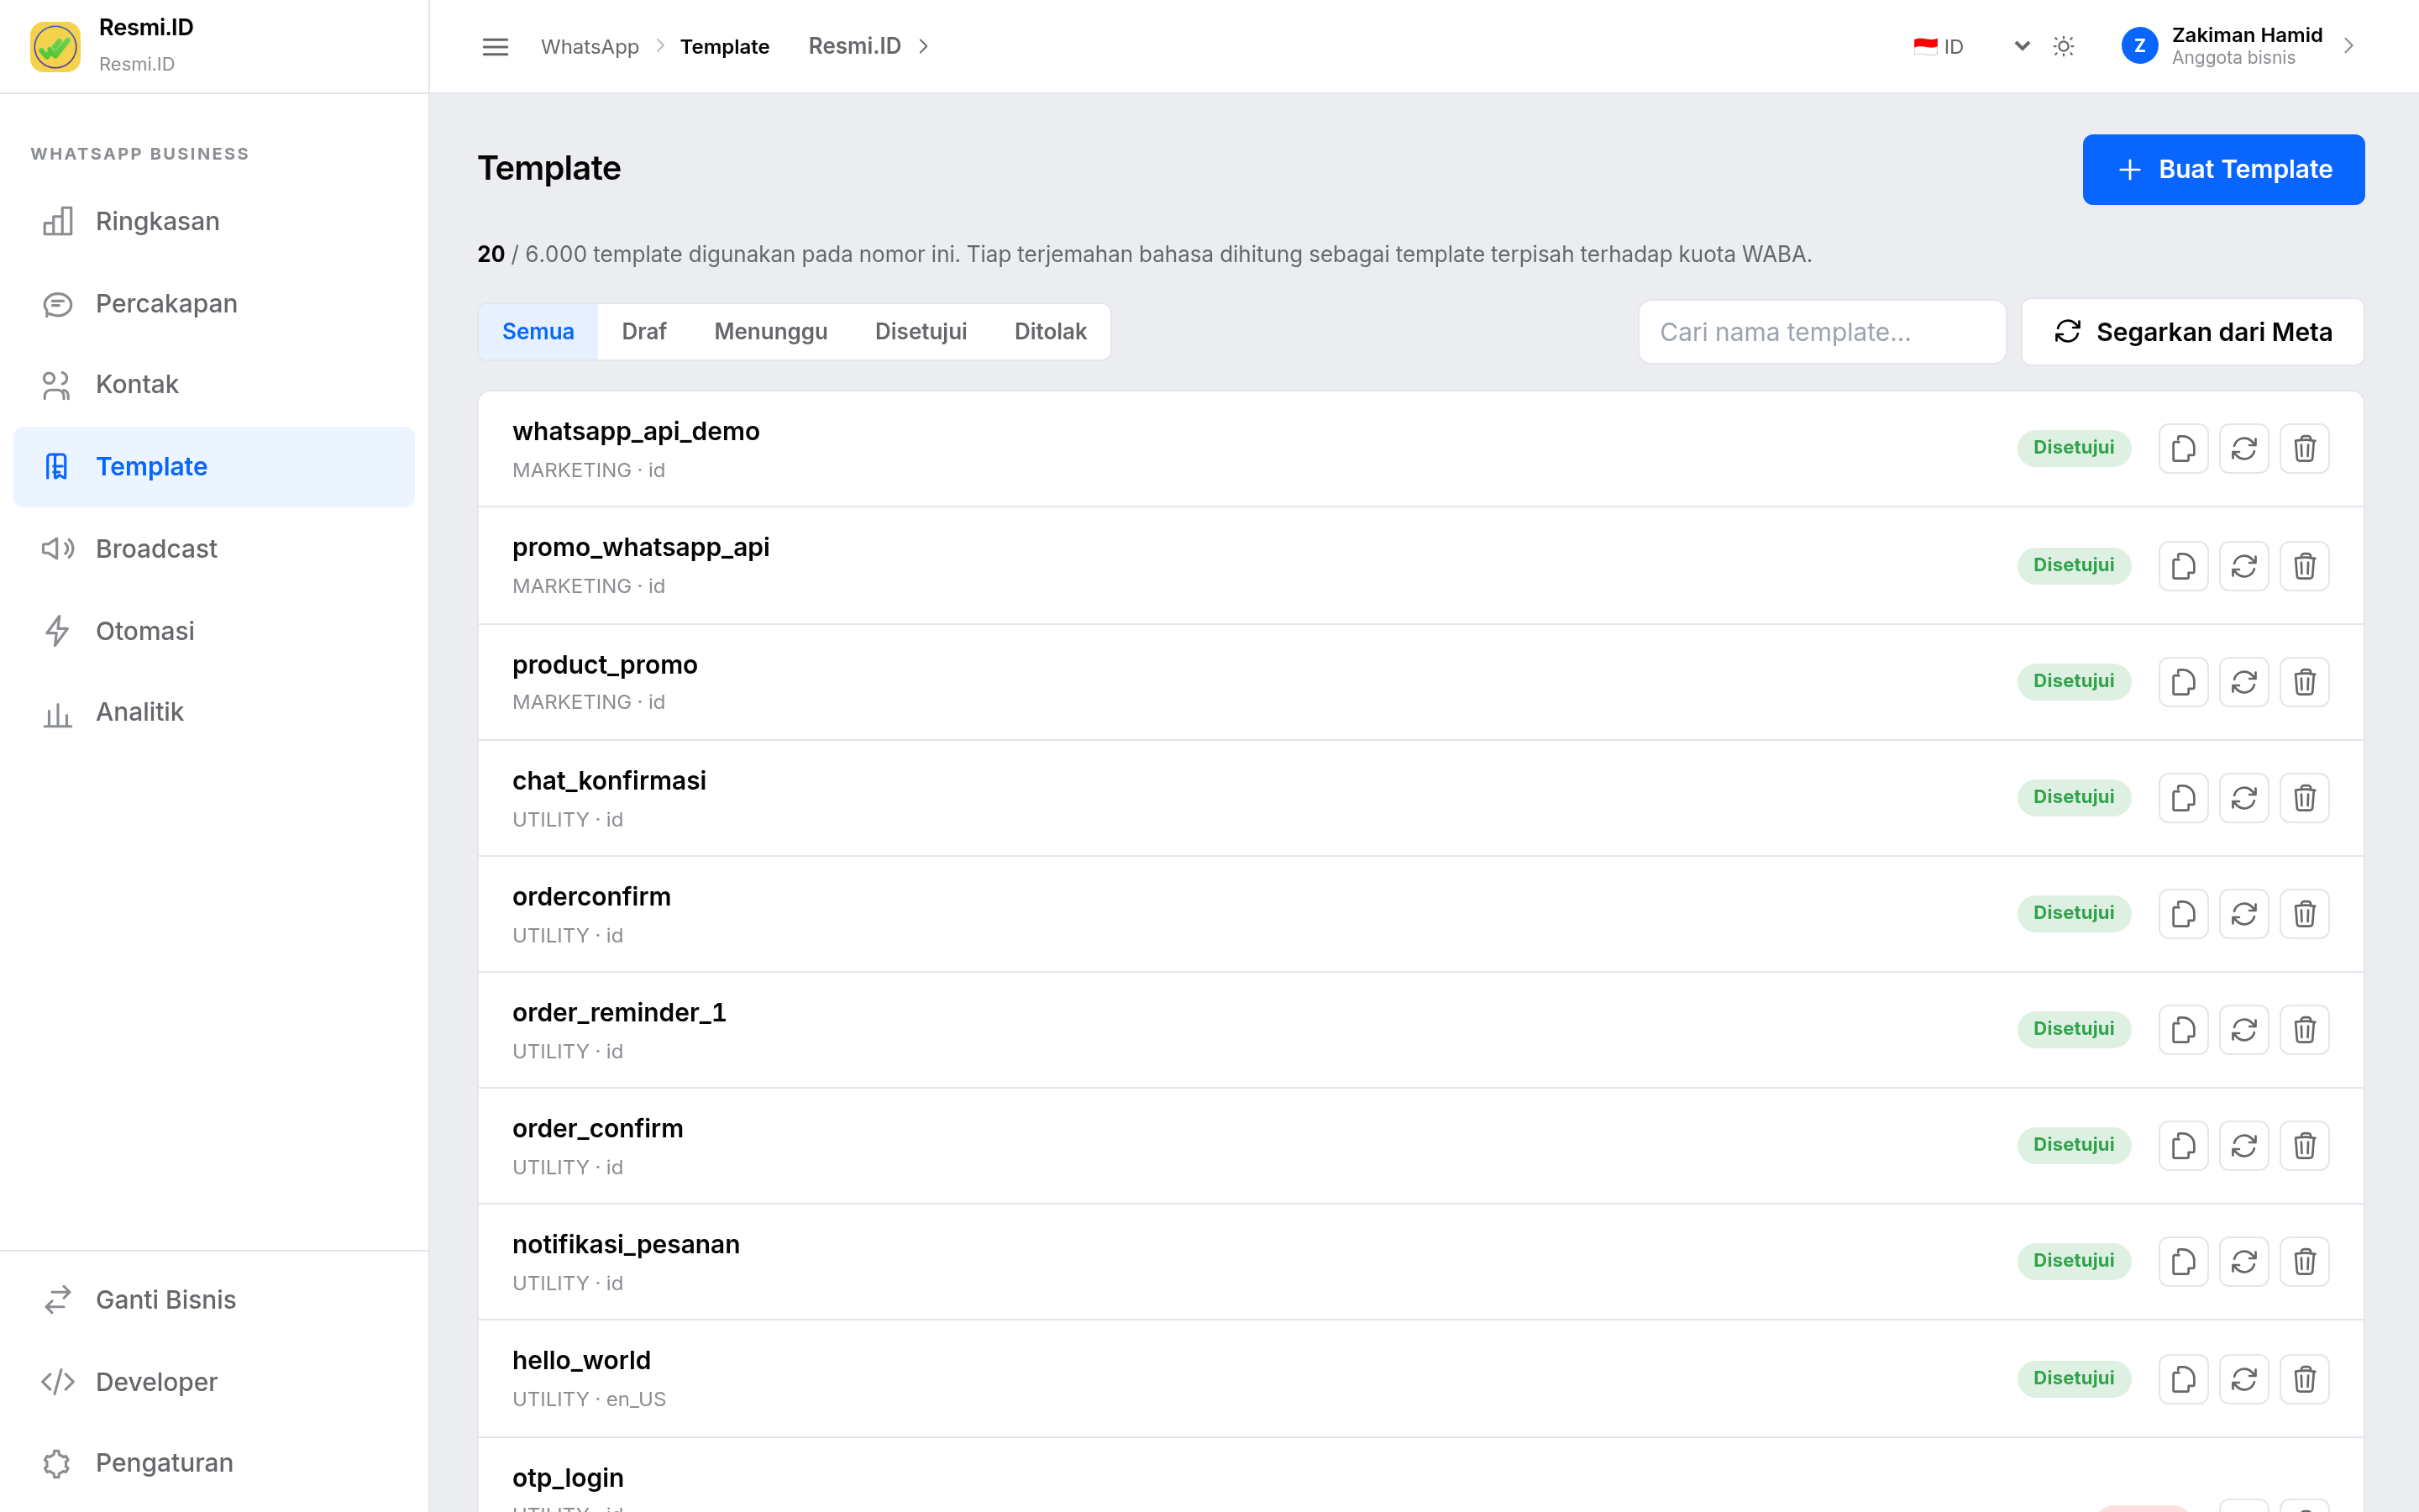The image size is (2419, 1512).
Task: Switch to the Menunggu tab
Action: [771, 332]
